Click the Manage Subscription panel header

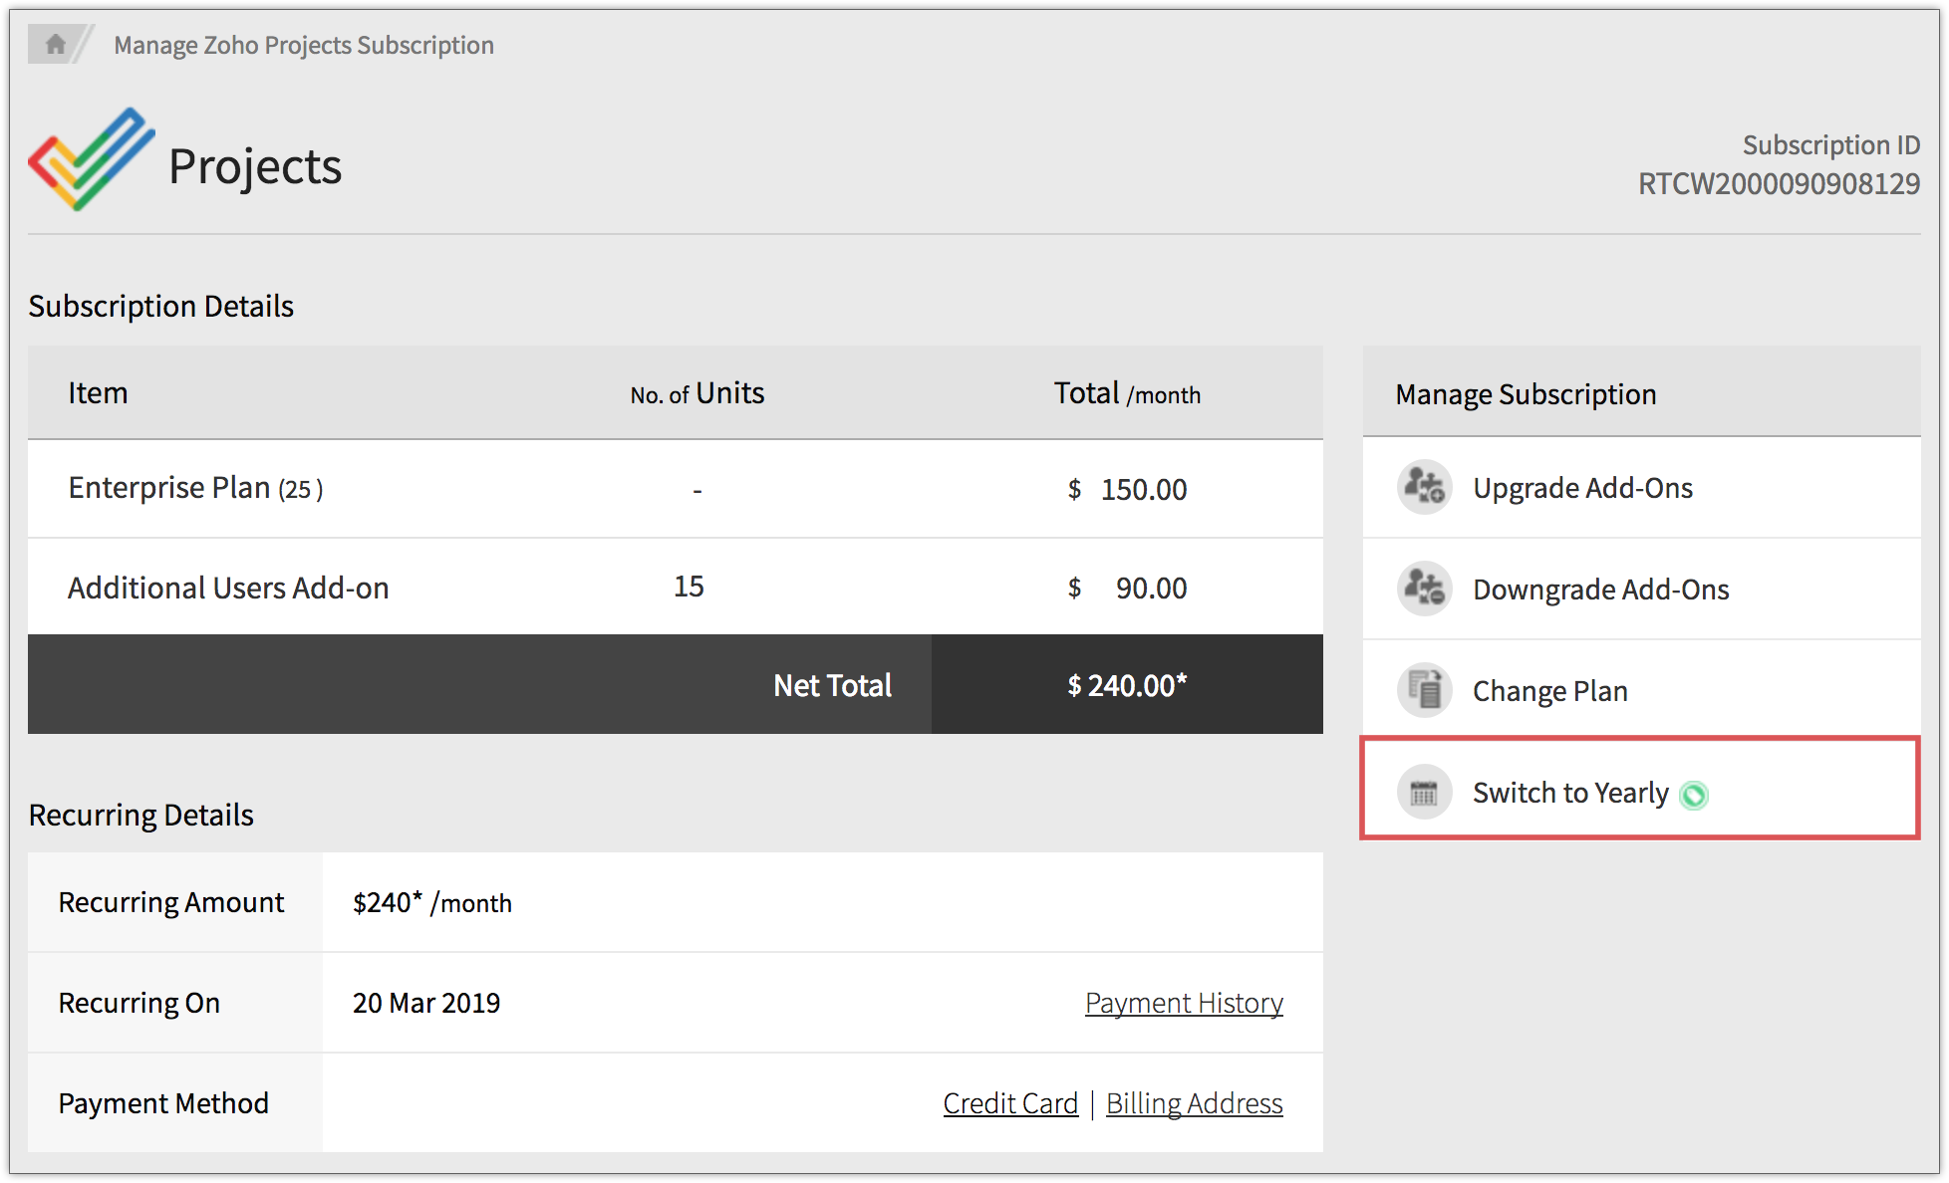pos(1526,394)
